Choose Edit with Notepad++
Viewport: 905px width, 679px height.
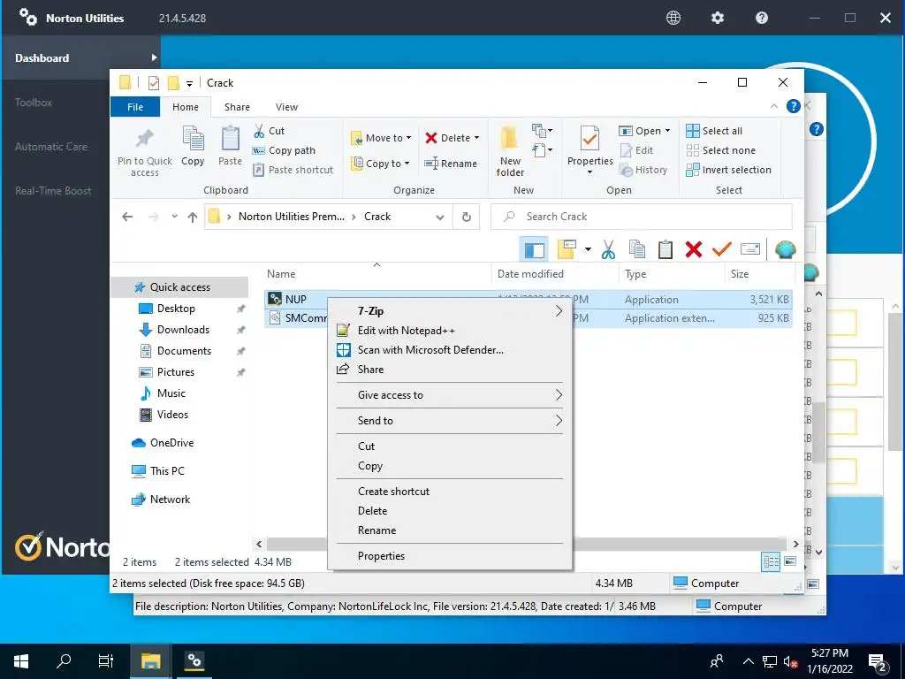point(450,331)
